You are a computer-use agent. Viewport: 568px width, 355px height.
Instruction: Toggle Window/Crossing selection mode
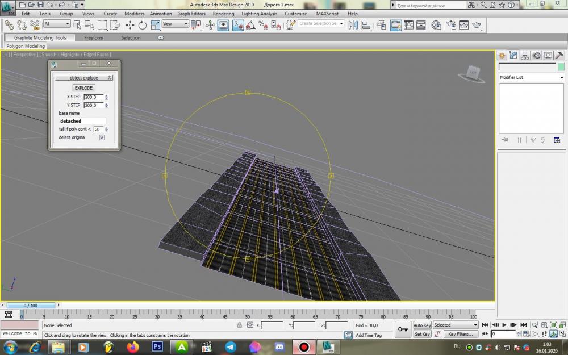115,24
